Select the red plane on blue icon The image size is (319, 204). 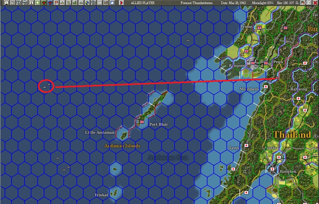coord(50,3)
